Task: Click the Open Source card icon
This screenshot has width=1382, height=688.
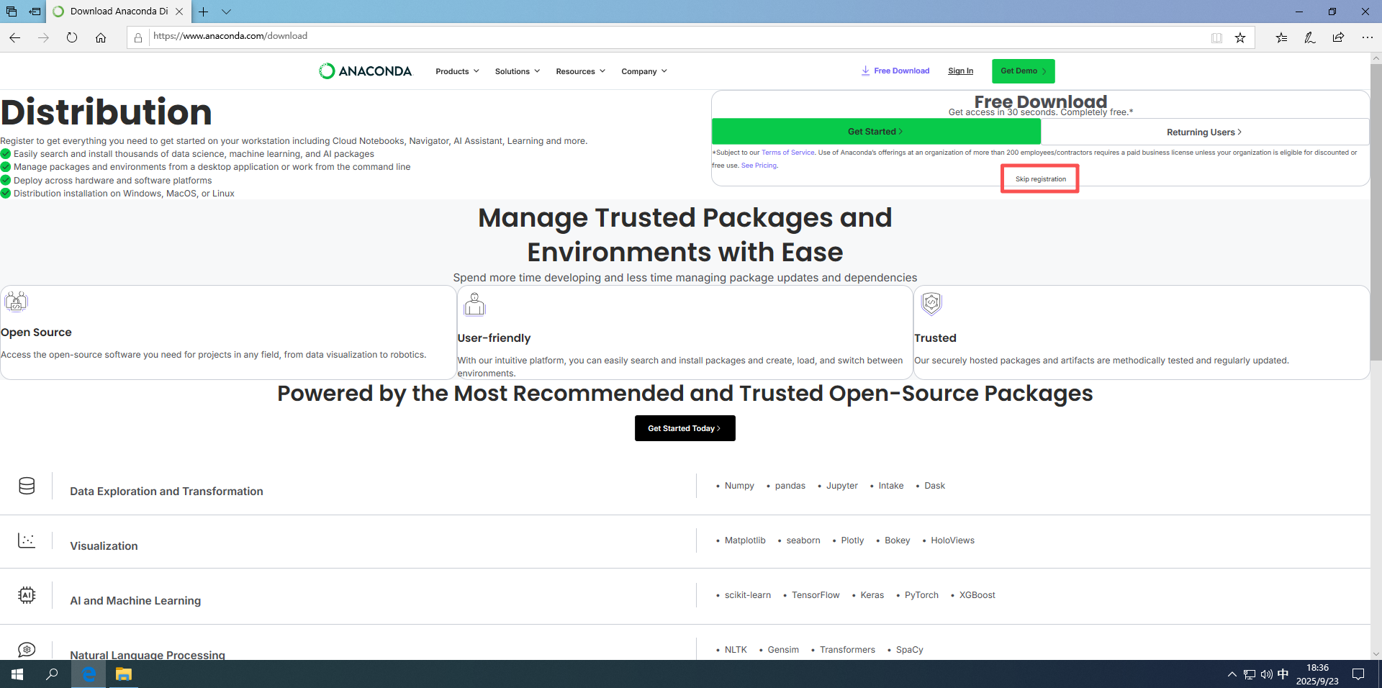Action: pyautogui.click(x=17, y=302)
